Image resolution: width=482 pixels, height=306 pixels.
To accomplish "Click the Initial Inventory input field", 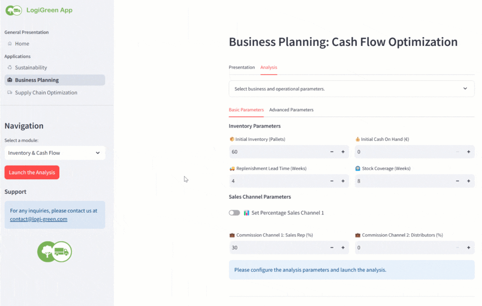I will pos(278,152).
